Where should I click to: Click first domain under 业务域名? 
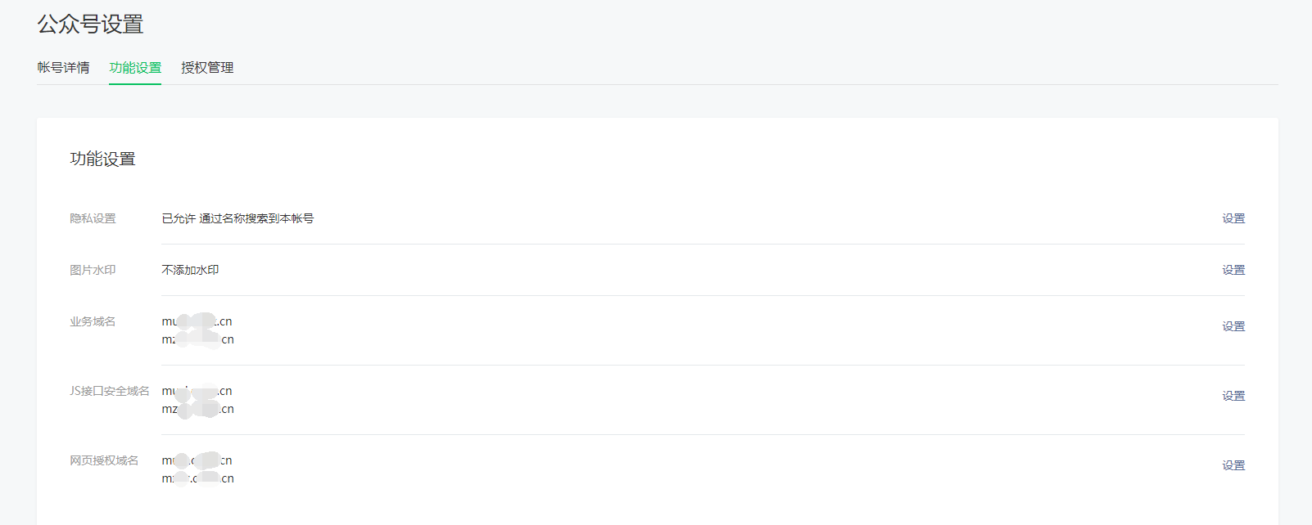click(x=197, y=321)
